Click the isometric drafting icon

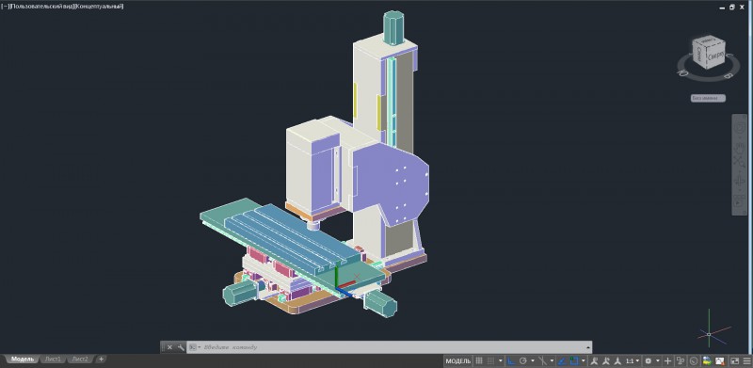543,360
